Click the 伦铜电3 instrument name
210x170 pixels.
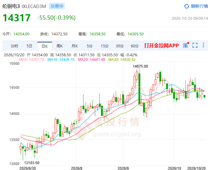click(11, 6)
